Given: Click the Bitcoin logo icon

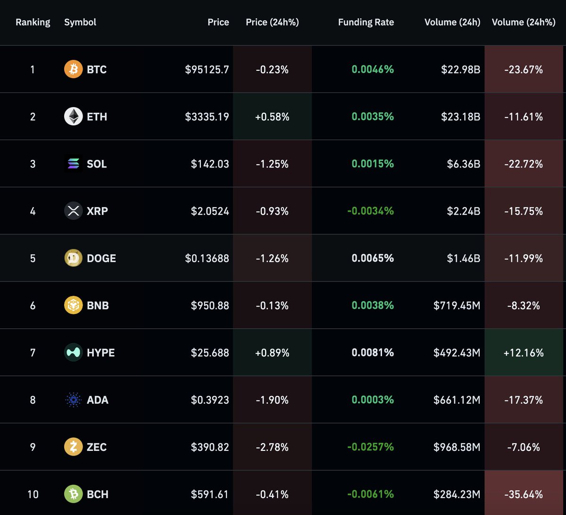Looking at the screenshot, I should pyautogui.click(x=73, y=69).
